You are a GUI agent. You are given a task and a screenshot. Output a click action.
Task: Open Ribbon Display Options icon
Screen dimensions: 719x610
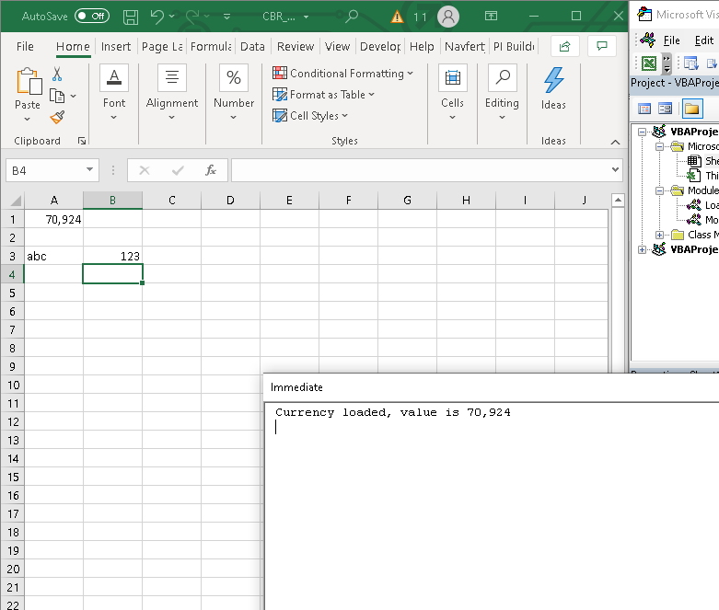point(491,16)
